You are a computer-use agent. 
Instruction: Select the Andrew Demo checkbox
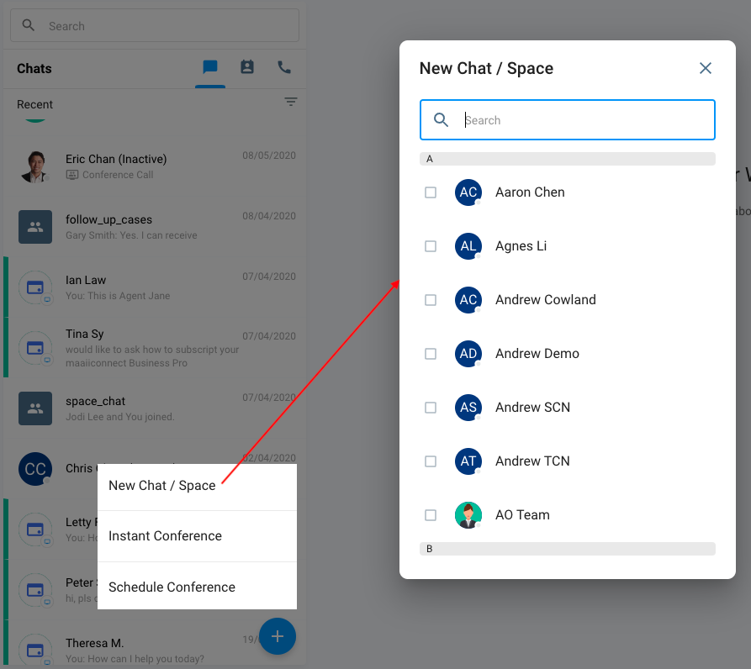coord(431,354)
